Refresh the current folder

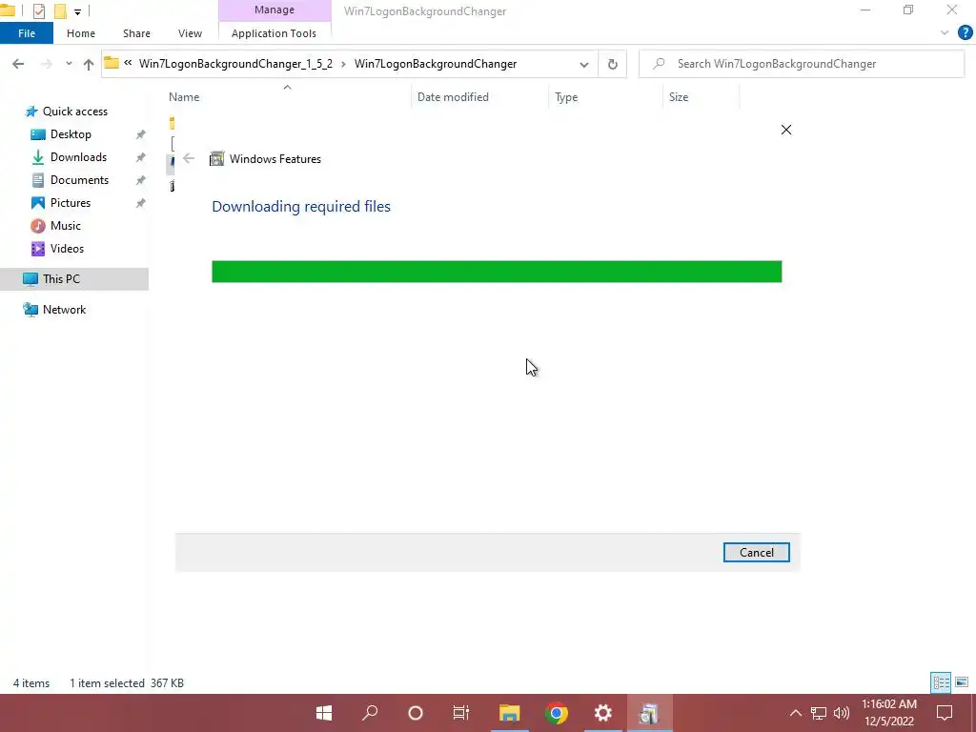[613, 64]
